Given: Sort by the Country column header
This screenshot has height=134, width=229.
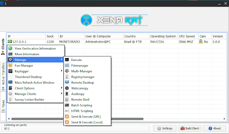Looking at the screenshot, I should [136, 36].
